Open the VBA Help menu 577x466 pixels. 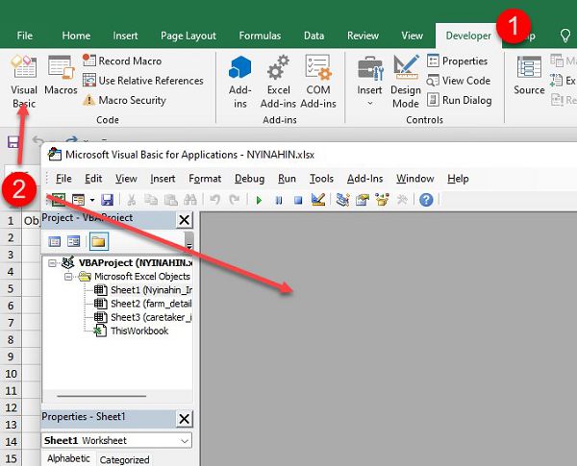pos(458,179)
